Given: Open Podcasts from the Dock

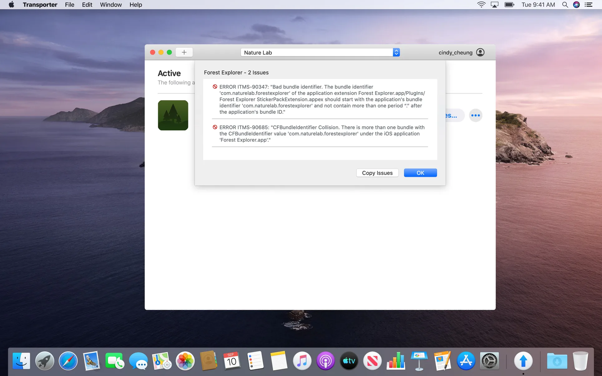Looking at the screenshot, I should click(x=325, y=361).
